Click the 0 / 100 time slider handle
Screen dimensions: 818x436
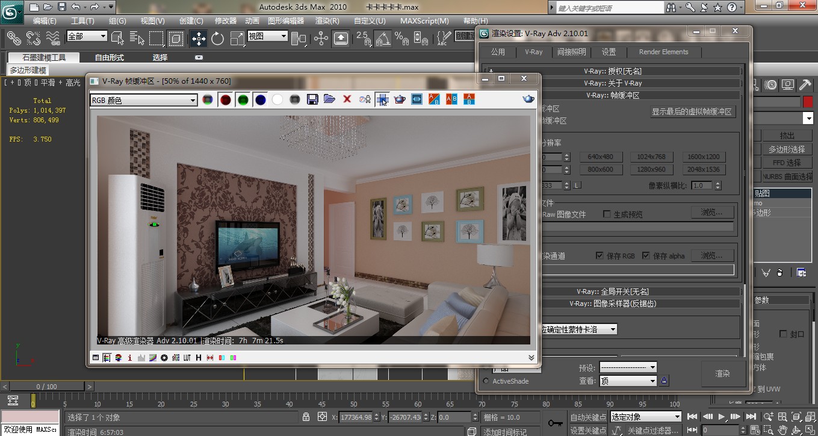tap(47, 387)
